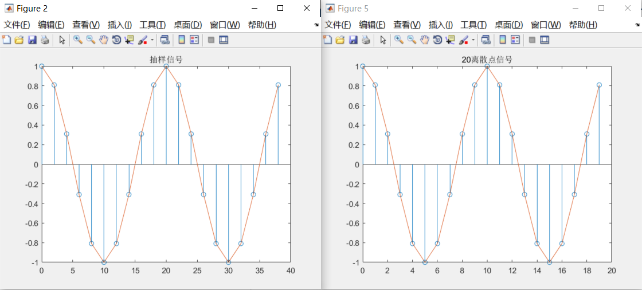The height and width of the screenshot is (290, 642).
Task: Click Open File icon in Figure 5 toolbar
Action: coord(340,40)
